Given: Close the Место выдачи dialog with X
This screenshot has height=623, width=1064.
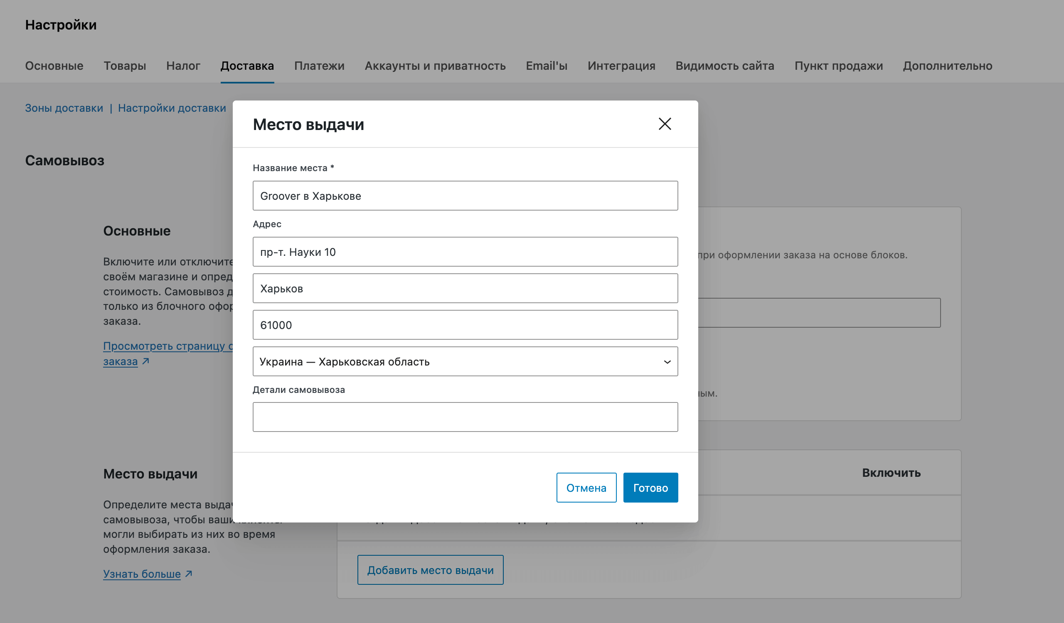Looking at the screenshot, I should pyautogui.click(x=665, y=124).
